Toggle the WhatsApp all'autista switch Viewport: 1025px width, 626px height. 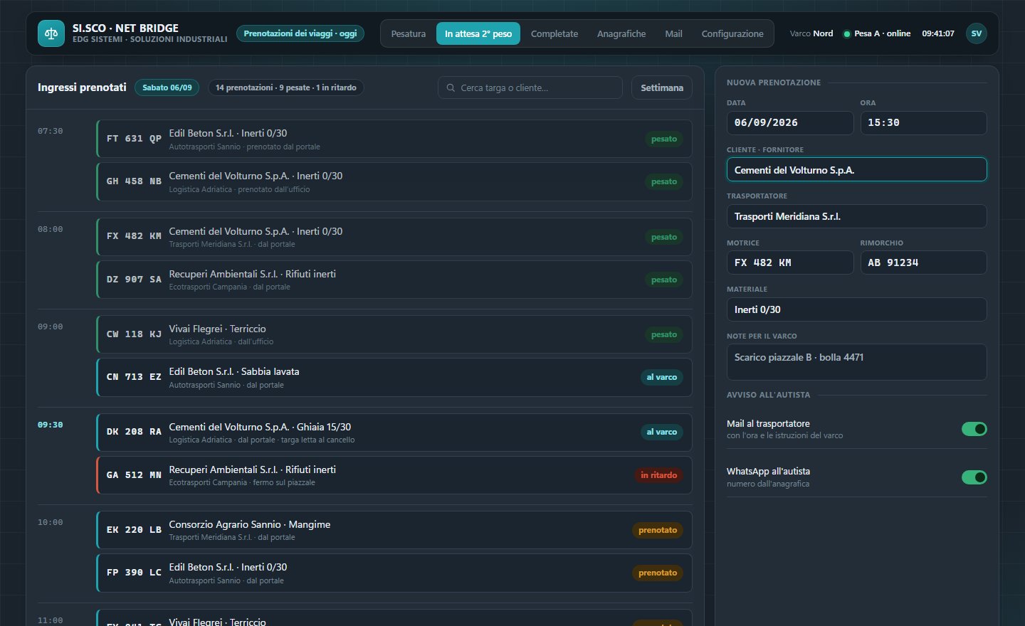point(974,477)
